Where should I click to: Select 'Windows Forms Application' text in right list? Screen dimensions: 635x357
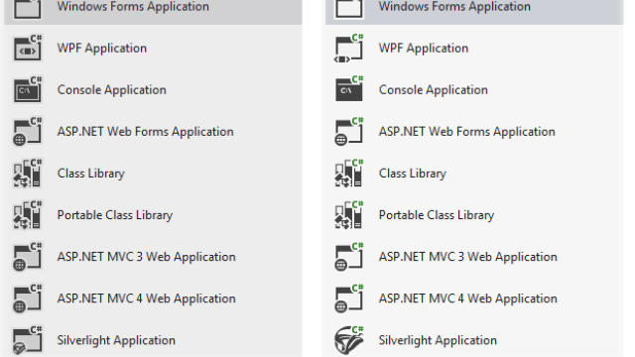454,7
